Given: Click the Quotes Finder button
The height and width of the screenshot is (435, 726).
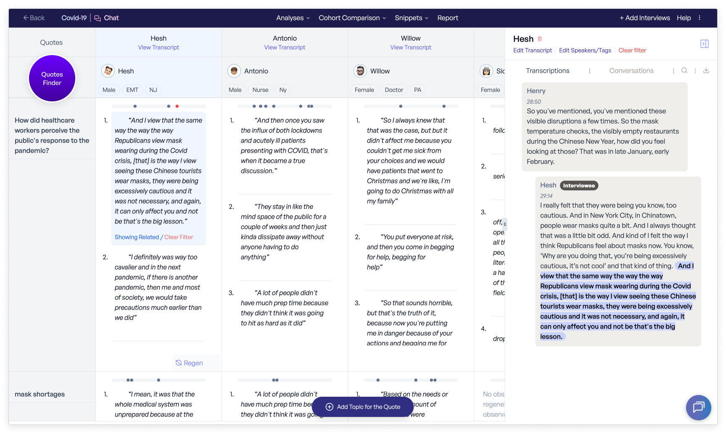Looking at the screenshot, I should [52, 79].
